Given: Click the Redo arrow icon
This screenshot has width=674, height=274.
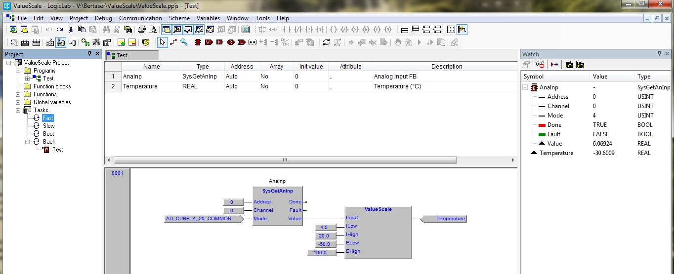Looking at the screenshot, I should (60, 30).
